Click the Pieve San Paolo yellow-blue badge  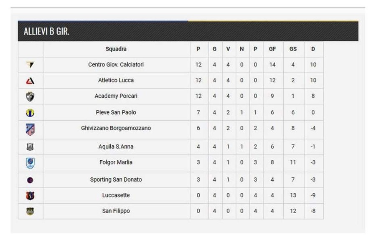(x=30, y=113)
